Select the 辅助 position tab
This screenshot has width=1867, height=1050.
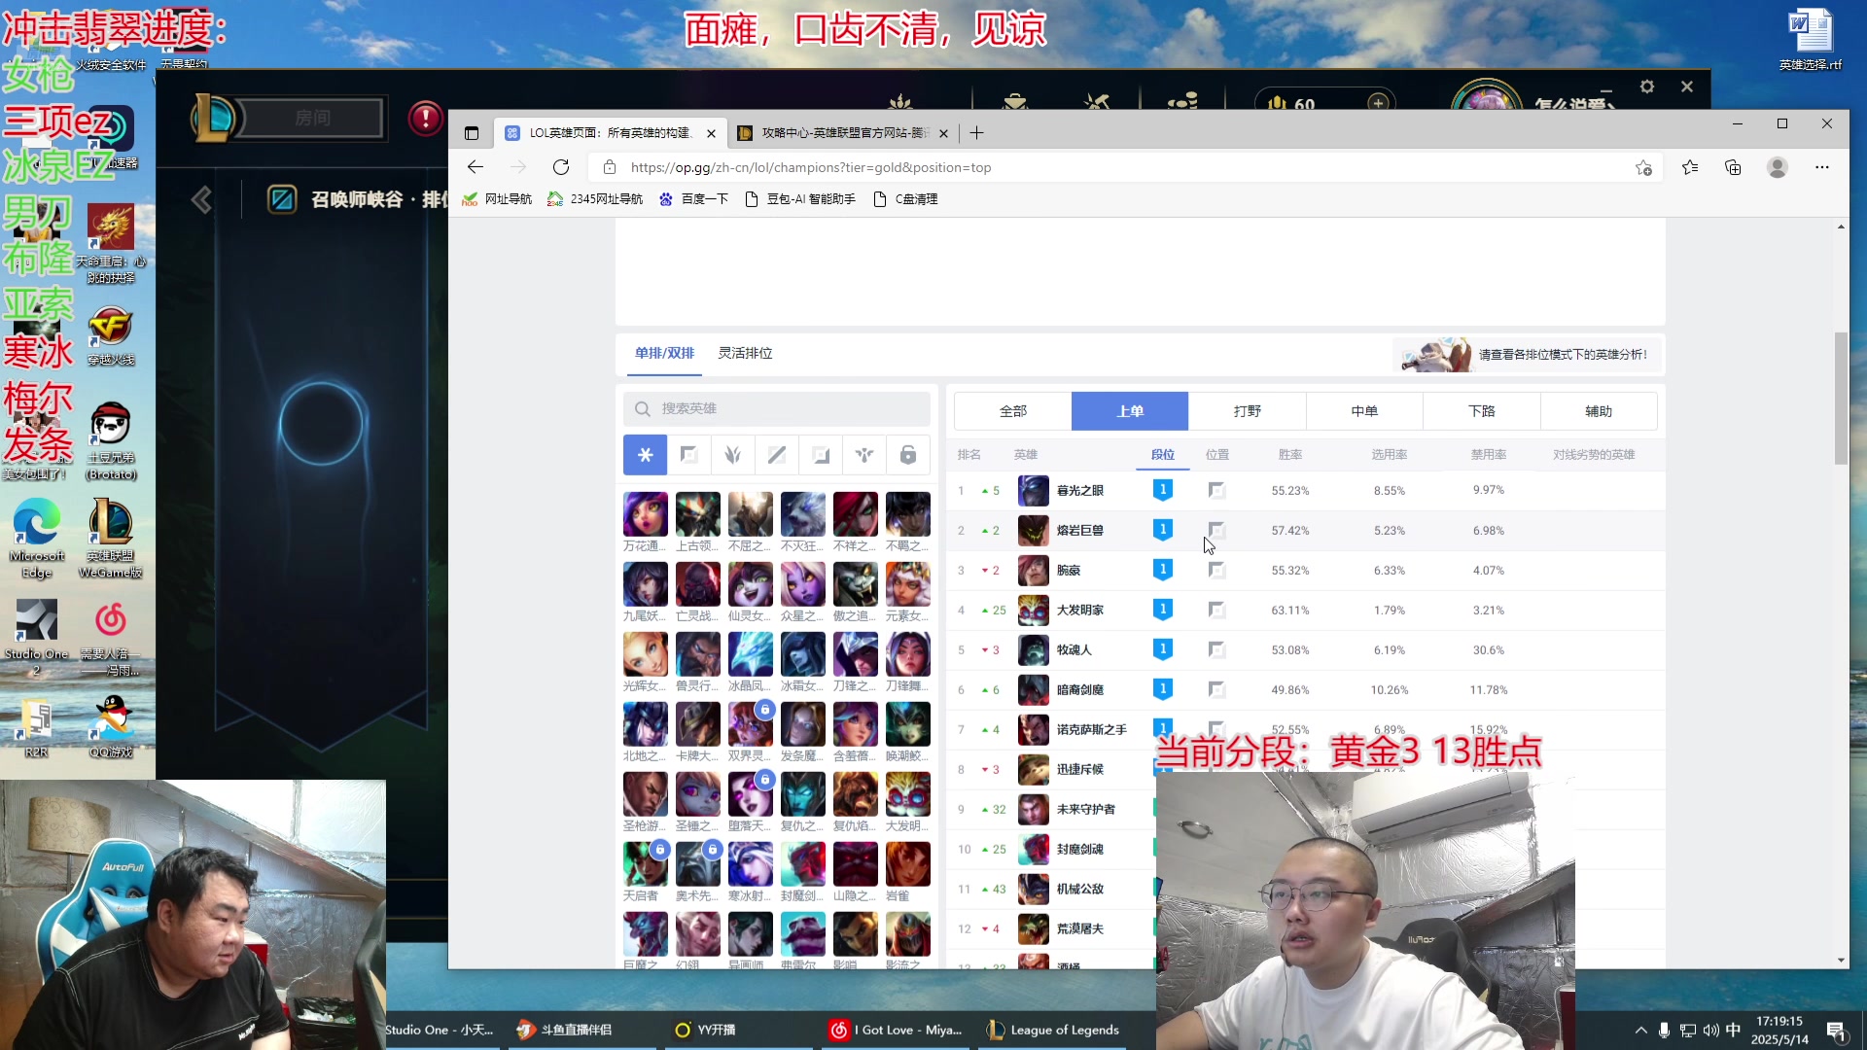pyautogui.click(x=1599, y=411)
